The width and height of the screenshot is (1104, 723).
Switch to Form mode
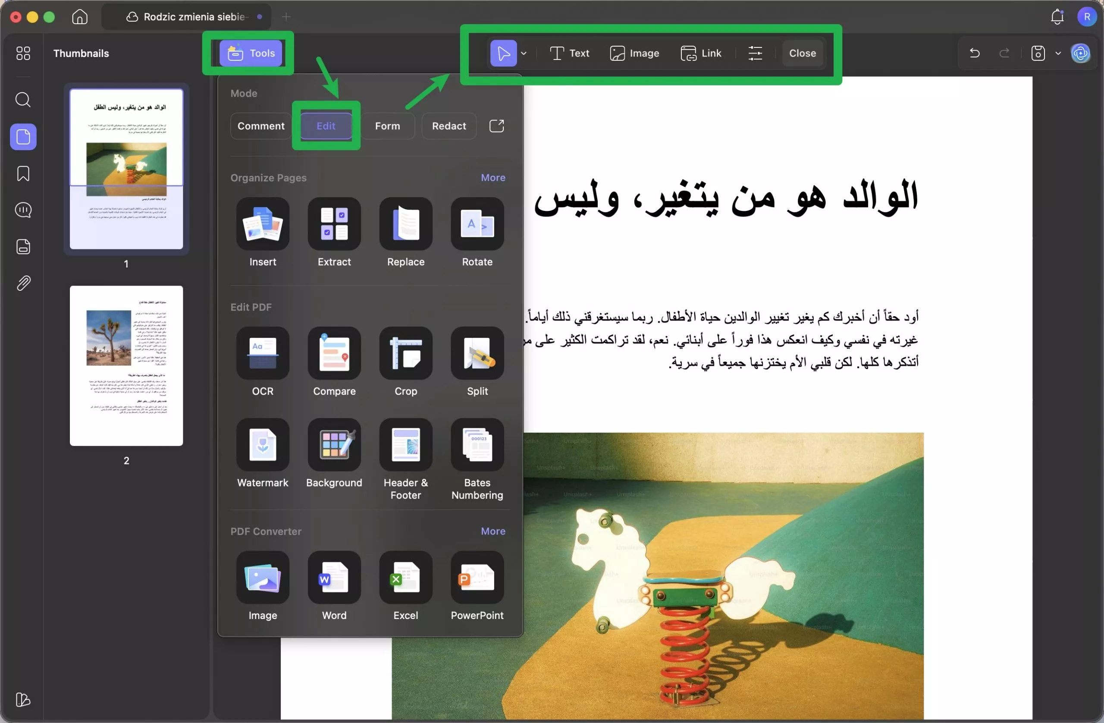(x=387, y=126)
